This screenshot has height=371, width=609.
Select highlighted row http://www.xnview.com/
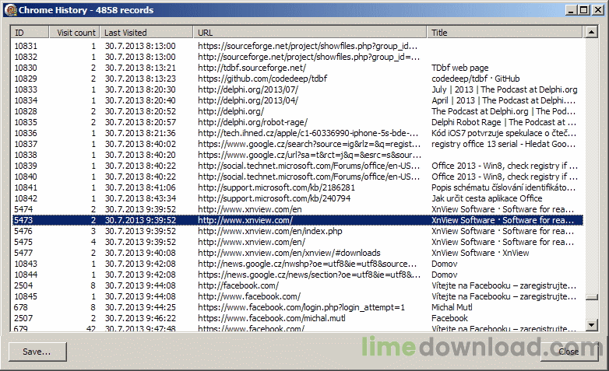[297, 220]
